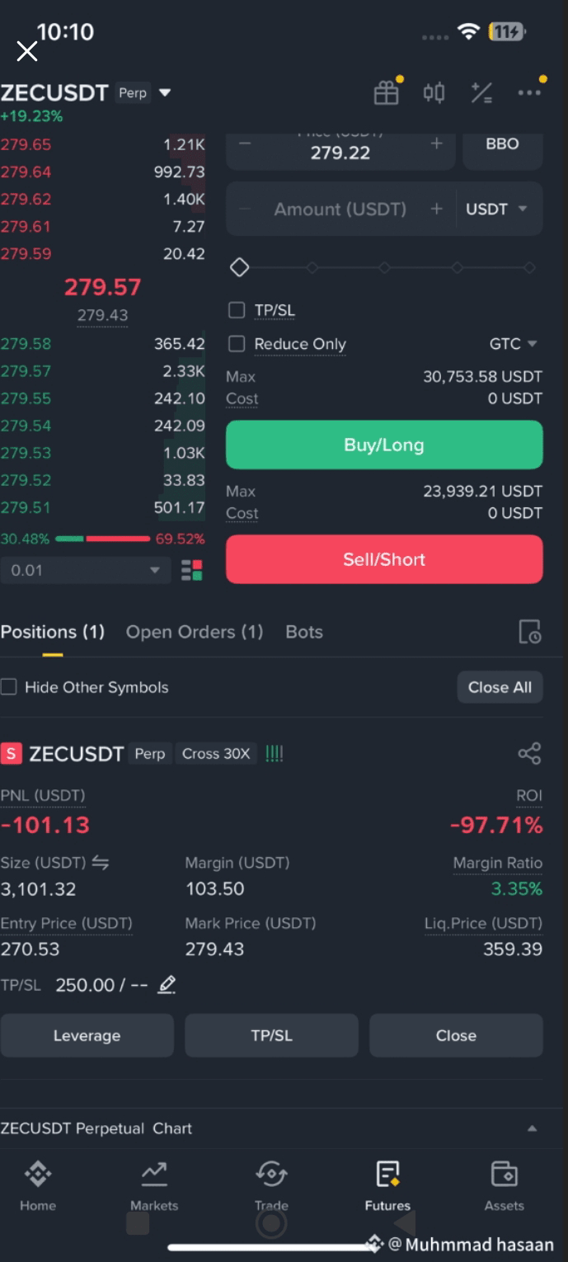Change order book layout icon
The width and height of the screenshot is (568, 1262).
pos(192,570)
